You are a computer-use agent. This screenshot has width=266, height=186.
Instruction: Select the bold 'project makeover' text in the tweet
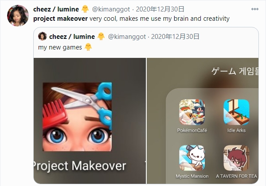point(60,19)
